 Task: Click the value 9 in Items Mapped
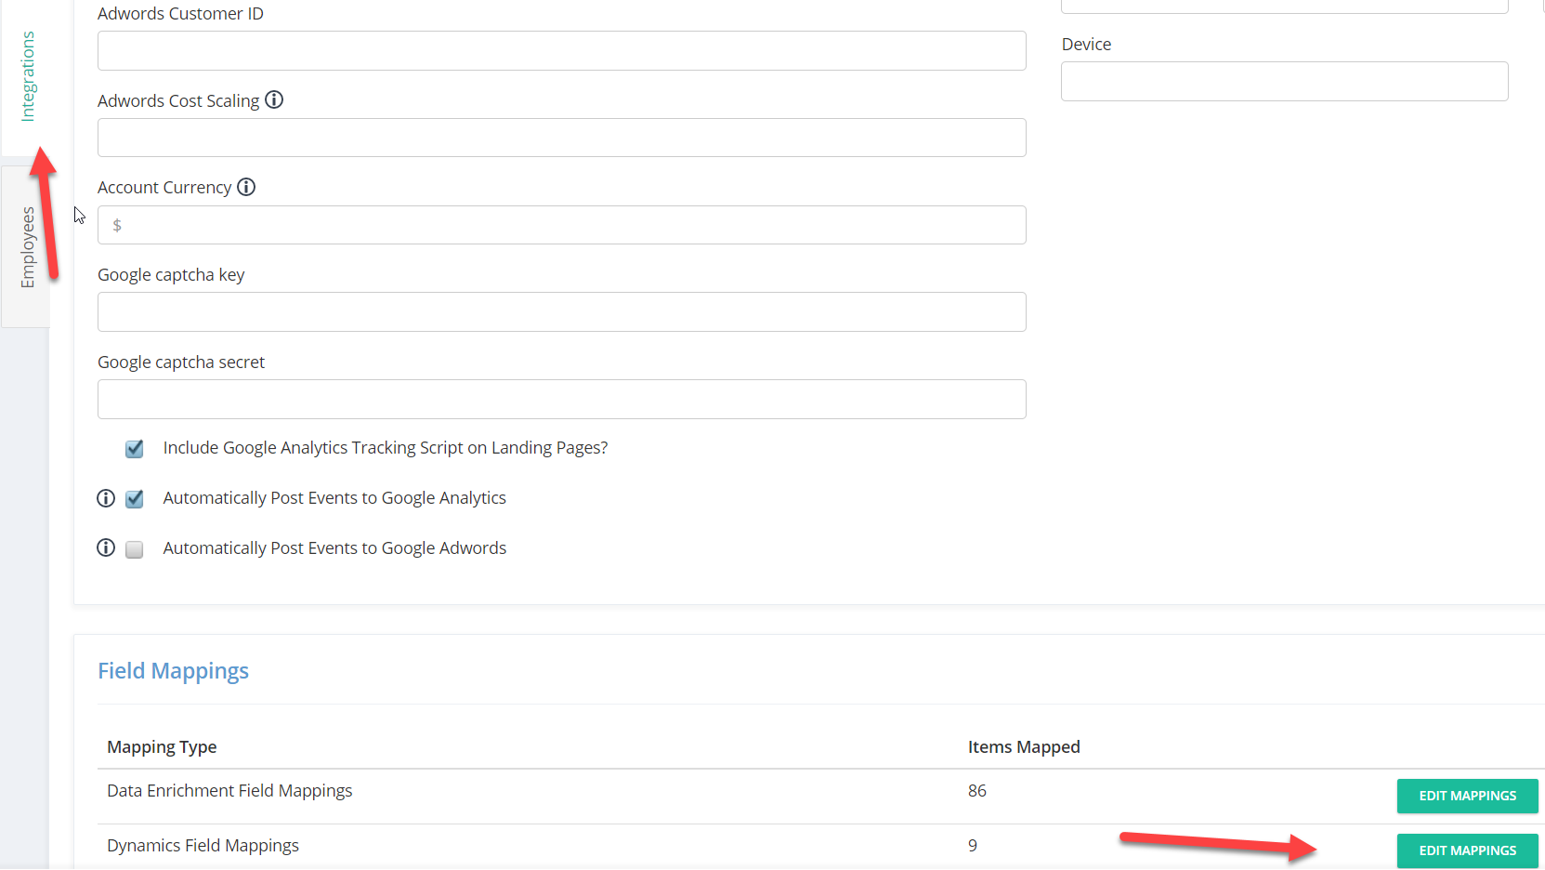tap(973, 846)
